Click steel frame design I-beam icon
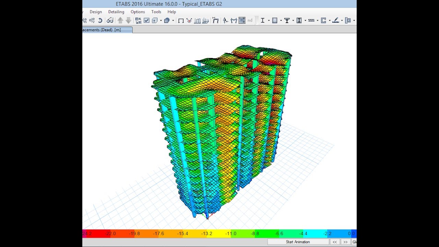The image size is (439, 247). tap(263, 21)
